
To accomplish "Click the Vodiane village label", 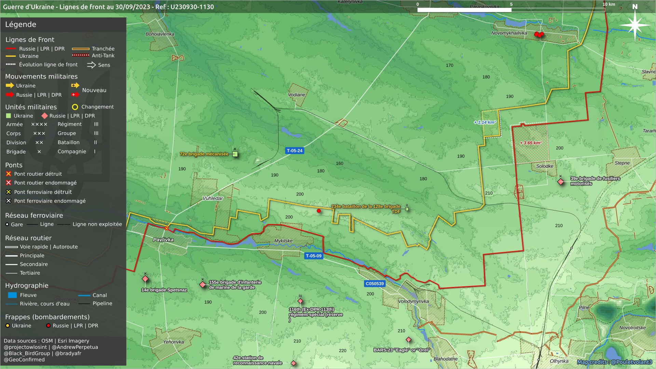I will click(297, 95).
